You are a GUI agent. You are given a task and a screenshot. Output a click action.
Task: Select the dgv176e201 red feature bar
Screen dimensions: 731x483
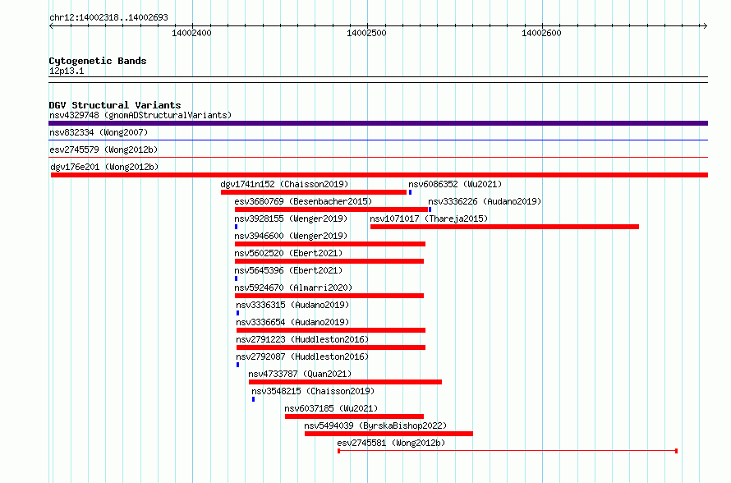pos(379,175)
